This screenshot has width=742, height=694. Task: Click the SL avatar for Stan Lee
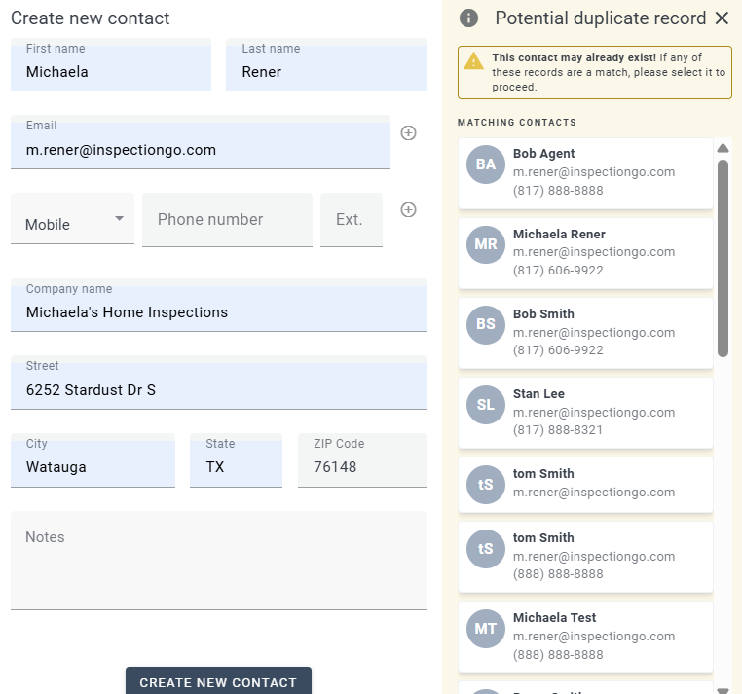click(486, 405)
